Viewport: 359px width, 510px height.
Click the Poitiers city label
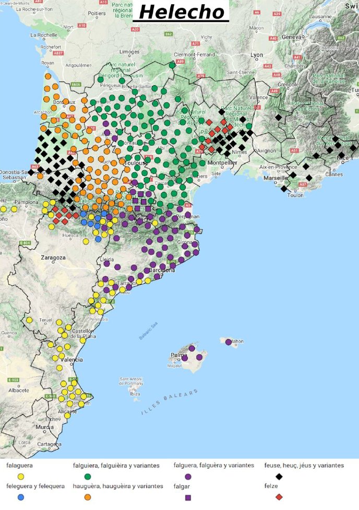97,14
